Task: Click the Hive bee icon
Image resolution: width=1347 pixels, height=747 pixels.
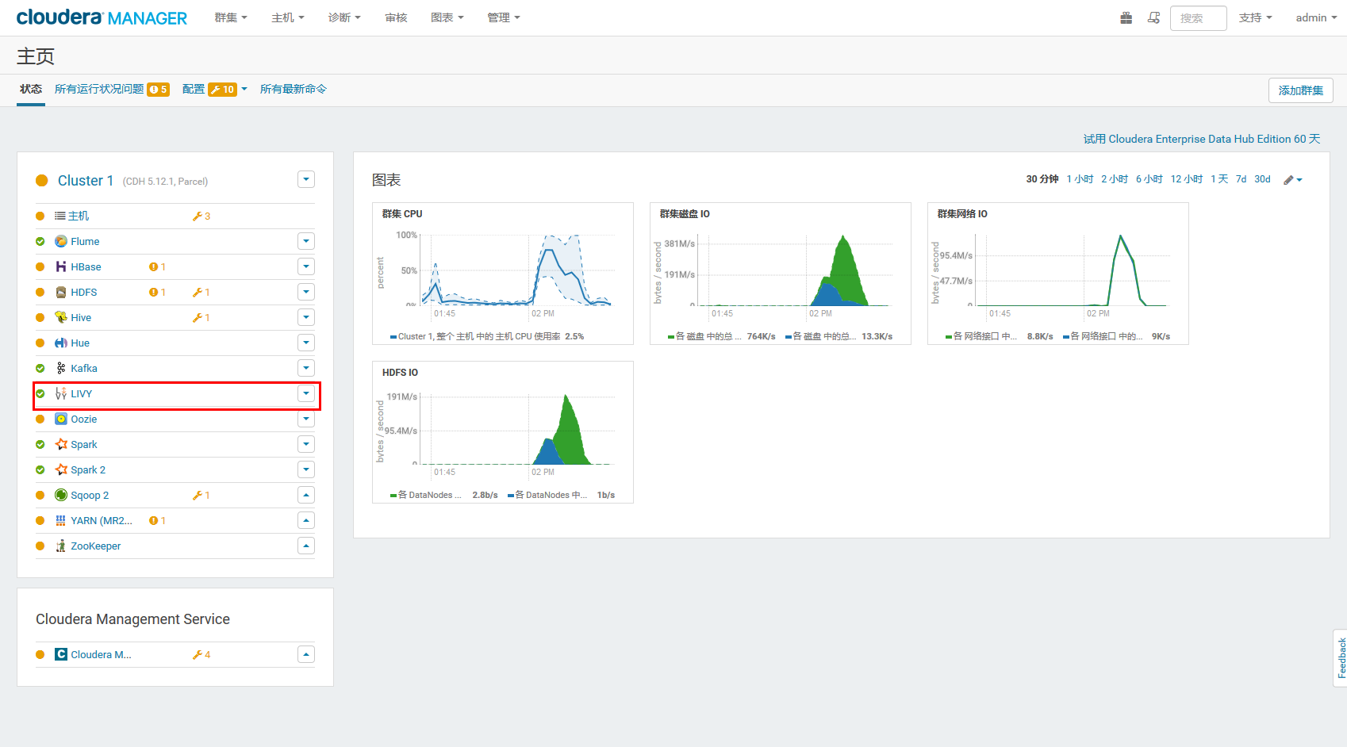Action: coord(61,317)
